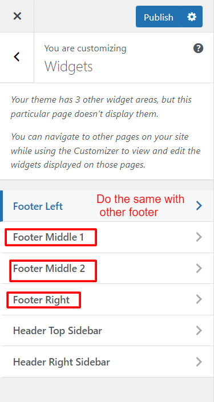Open Header Top Sidebar widget area

tap(107, 331)
